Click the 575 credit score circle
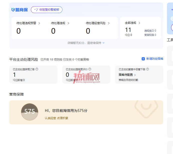The image size is (173, 154). pos(30,112)
